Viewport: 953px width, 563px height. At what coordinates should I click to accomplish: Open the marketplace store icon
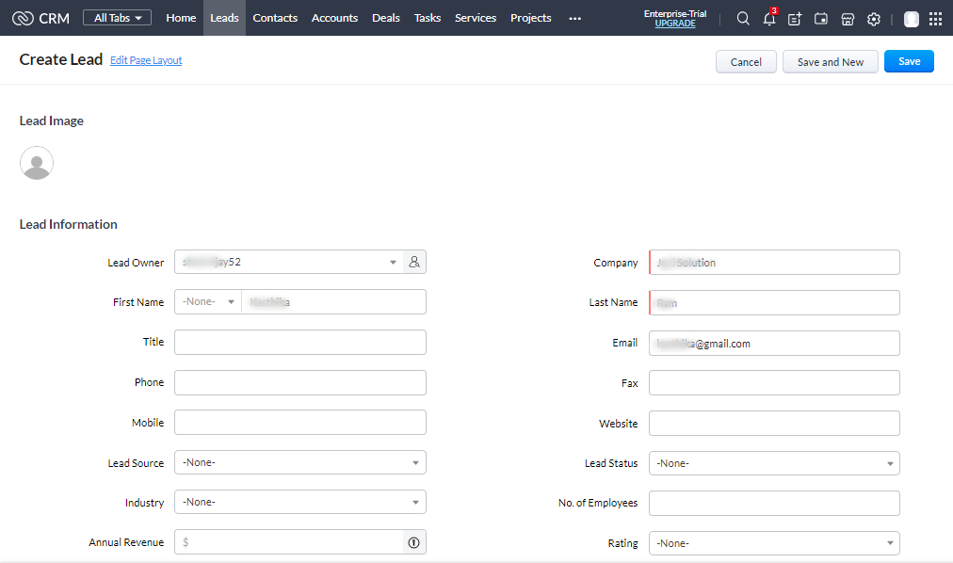tap(848, 19)
